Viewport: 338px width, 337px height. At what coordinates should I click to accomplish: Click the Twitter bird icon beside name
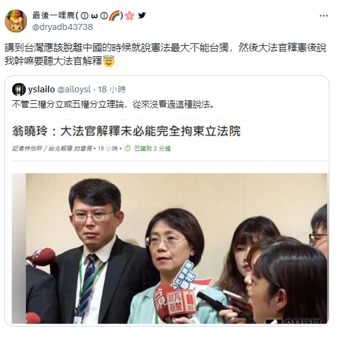tap(141, 15)
